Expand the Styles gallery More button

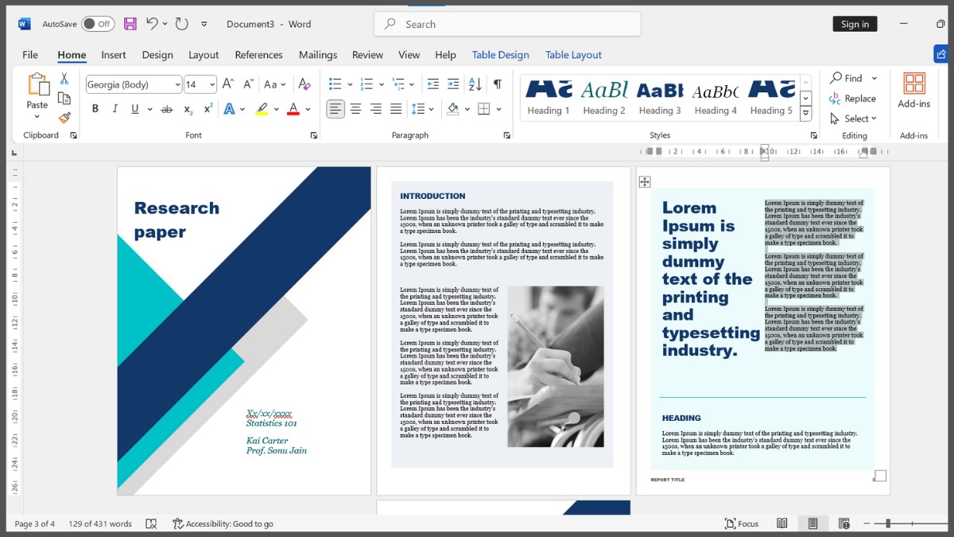pyautogui.click(x=805, y=114)
